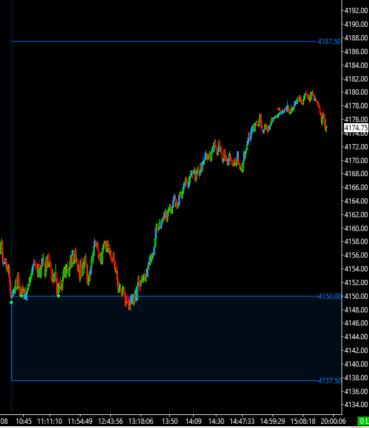The image size is (369, 428).
Task: Click the 4172.00 price axis label
Action: point(356,146)
